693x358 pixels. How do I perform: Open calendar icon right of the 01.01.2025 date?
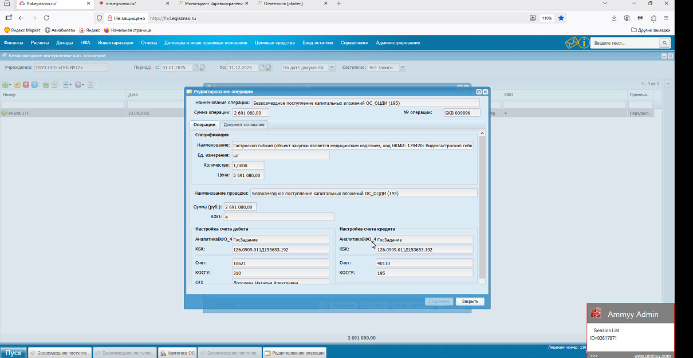click(195, 68)
